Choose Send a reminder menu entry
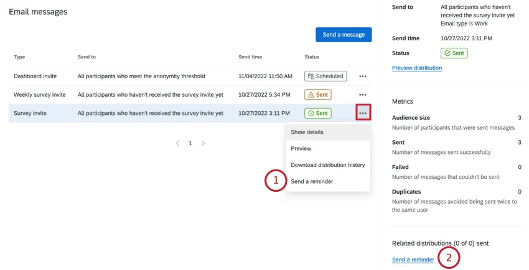 click(x=312, y=182)
